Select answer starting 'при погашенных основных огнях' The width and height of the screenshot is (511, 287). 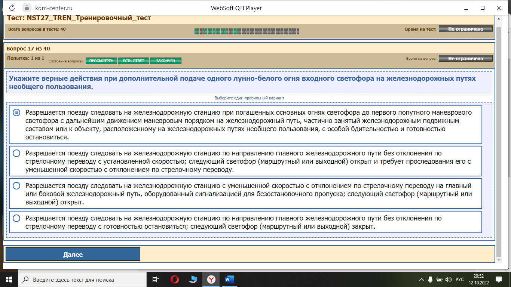click(x=245, y=124)
